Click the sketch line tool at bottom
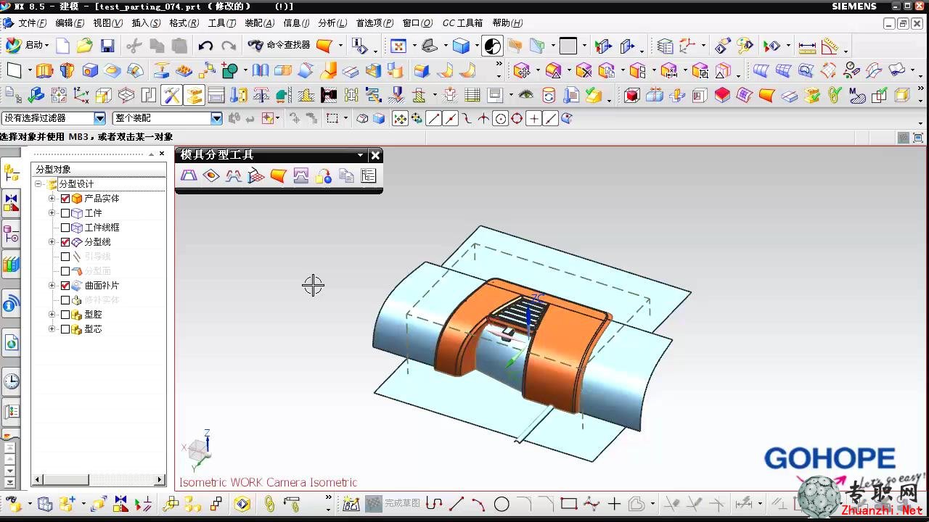 457,504
